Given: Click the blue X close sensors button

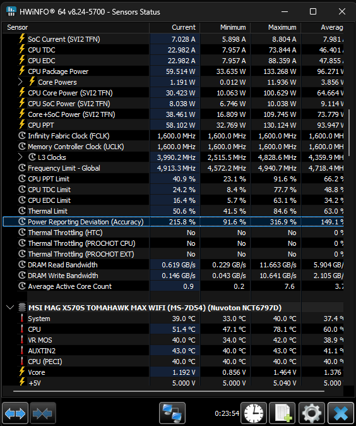Looking at the screenshot, I should (341, 413).
